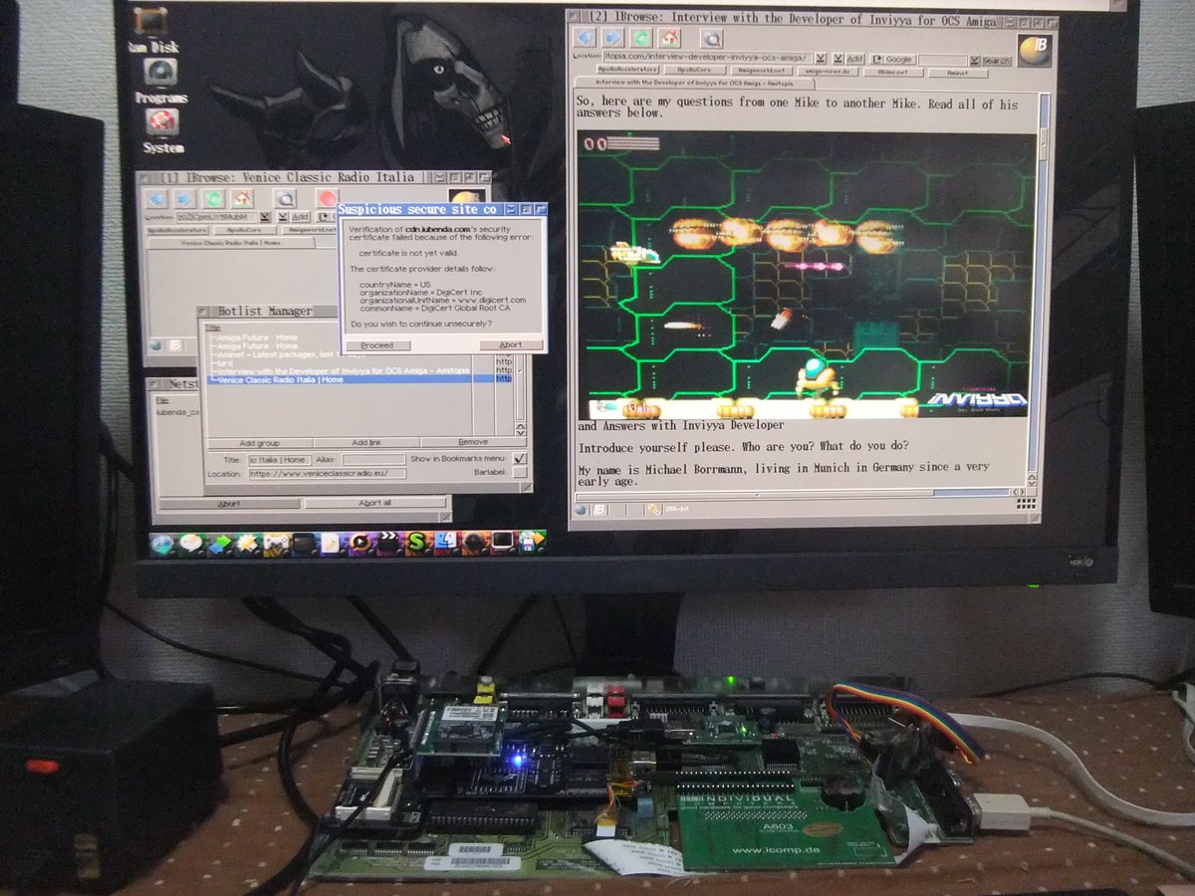Go back in the Inviyya interview IBrowse window
The image size is (1195, 896).
click(585, 38)
